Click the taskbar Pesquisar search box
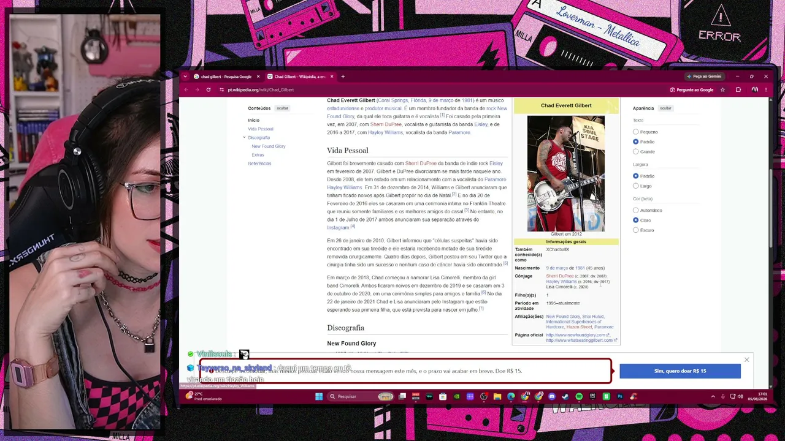Image resolution: width=785 pixels, height=441 pixels. tap(360, 396)
